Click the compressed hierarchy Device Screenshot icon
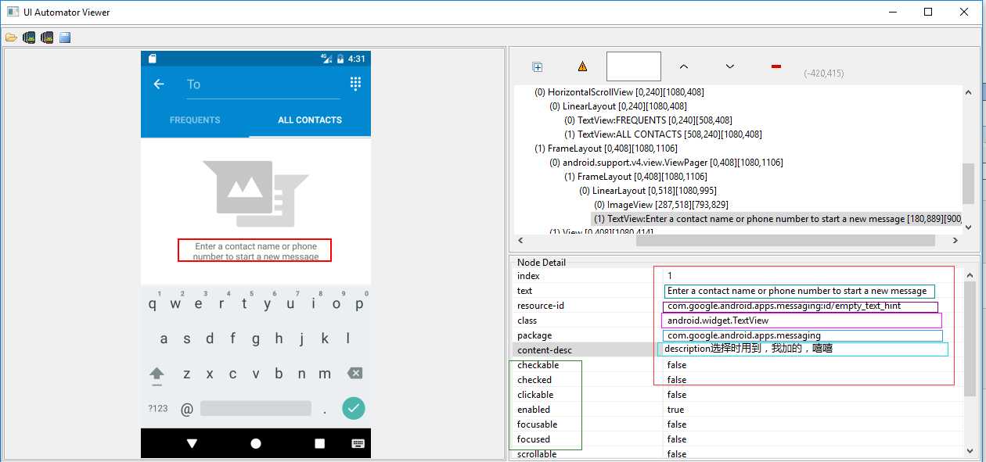The width and height of the screenshot is (986, 462). tap(47, 37)
